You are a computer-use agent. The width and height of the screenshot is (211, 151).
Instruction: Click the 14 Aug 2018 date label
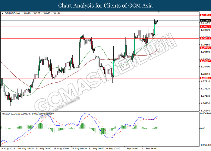tap(8, 149)
